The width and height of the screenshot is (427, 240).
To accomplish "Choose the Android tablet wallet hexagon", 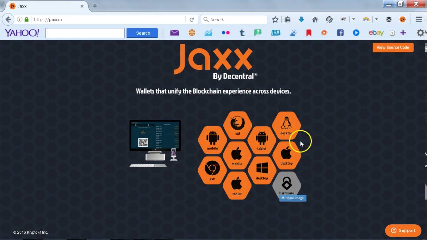I will (x=262, y=140).
